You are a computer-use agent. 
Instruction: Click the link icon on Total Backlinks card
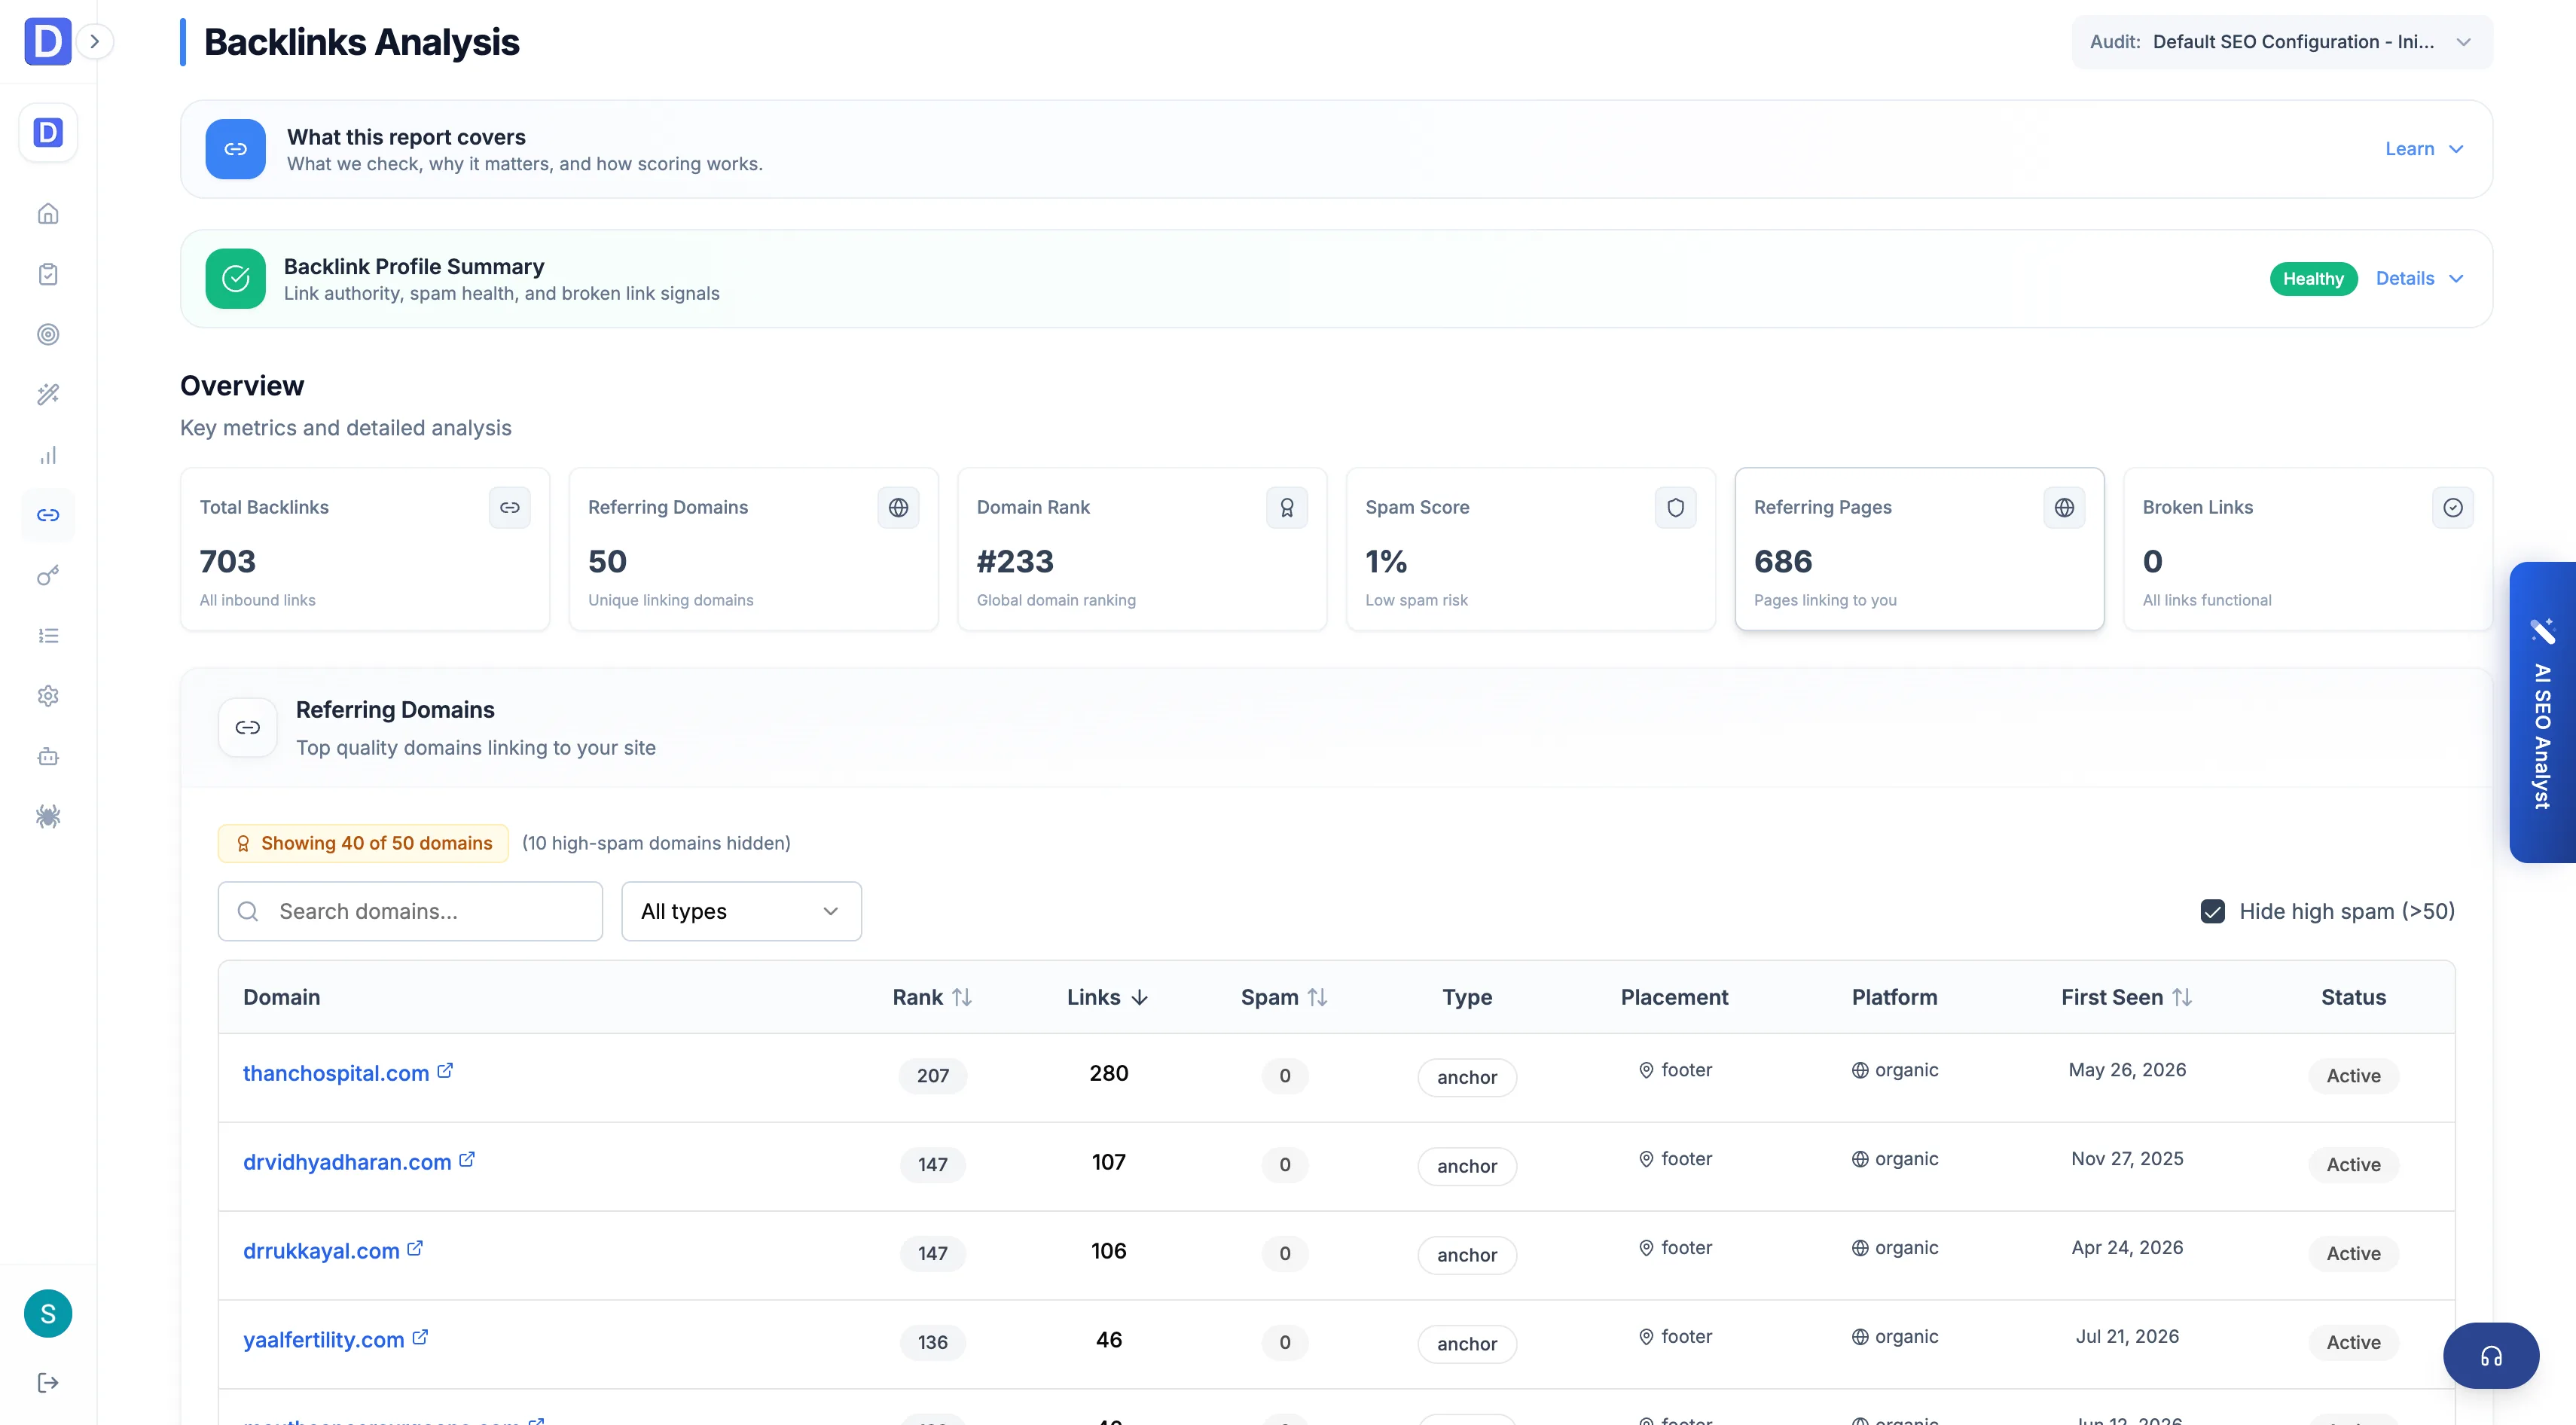[x=510, y=507]
